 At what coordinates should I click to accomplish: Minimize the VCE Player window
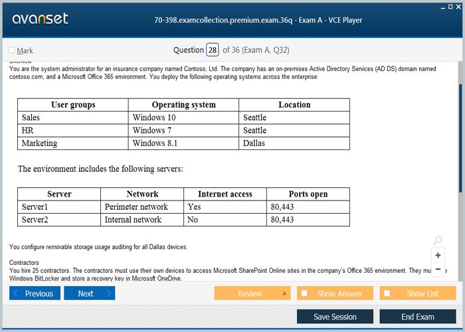tap(443, 7)
